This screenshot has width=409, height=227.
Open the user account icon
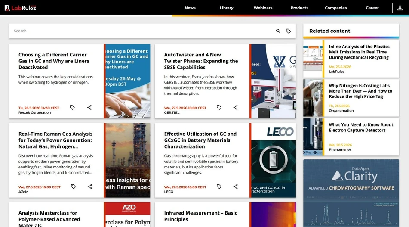[400, 8]
